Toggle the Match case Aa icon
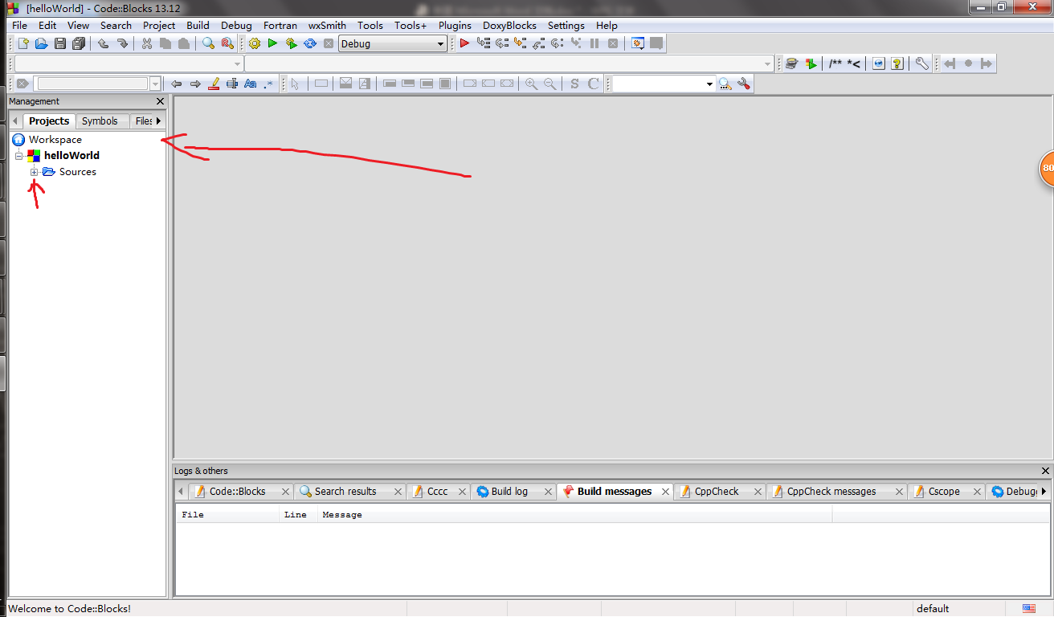 [250, 84]
